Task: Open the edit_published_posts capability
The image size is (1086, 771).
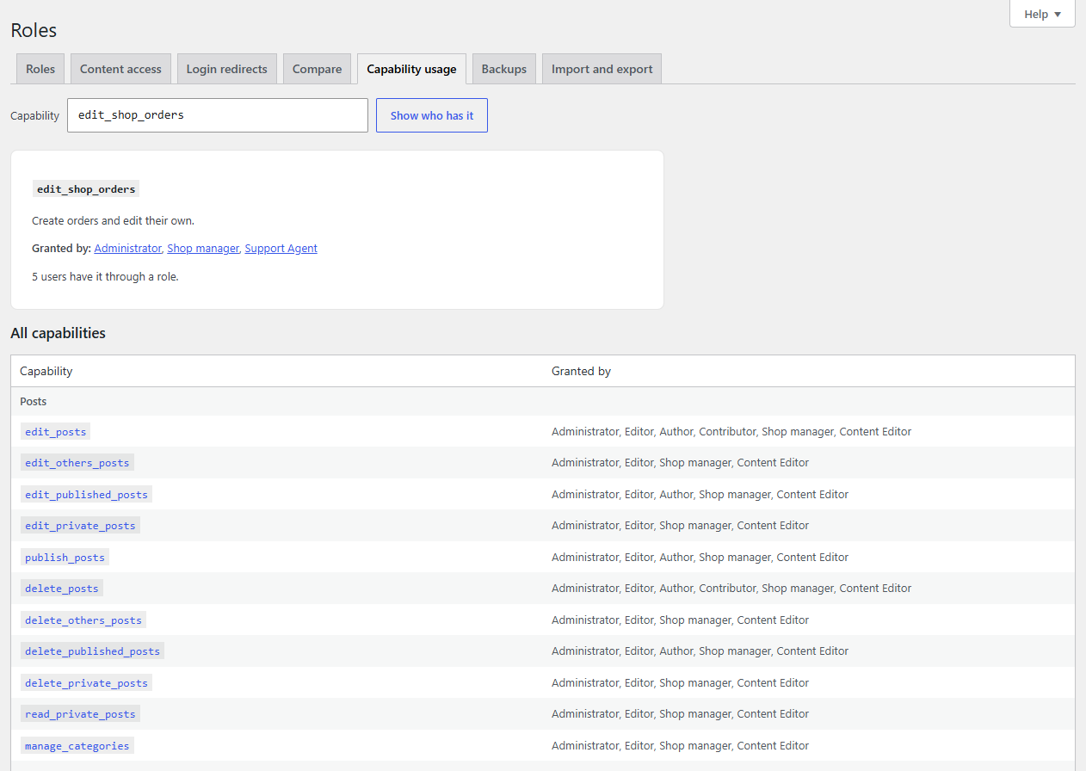Action: 87,495
